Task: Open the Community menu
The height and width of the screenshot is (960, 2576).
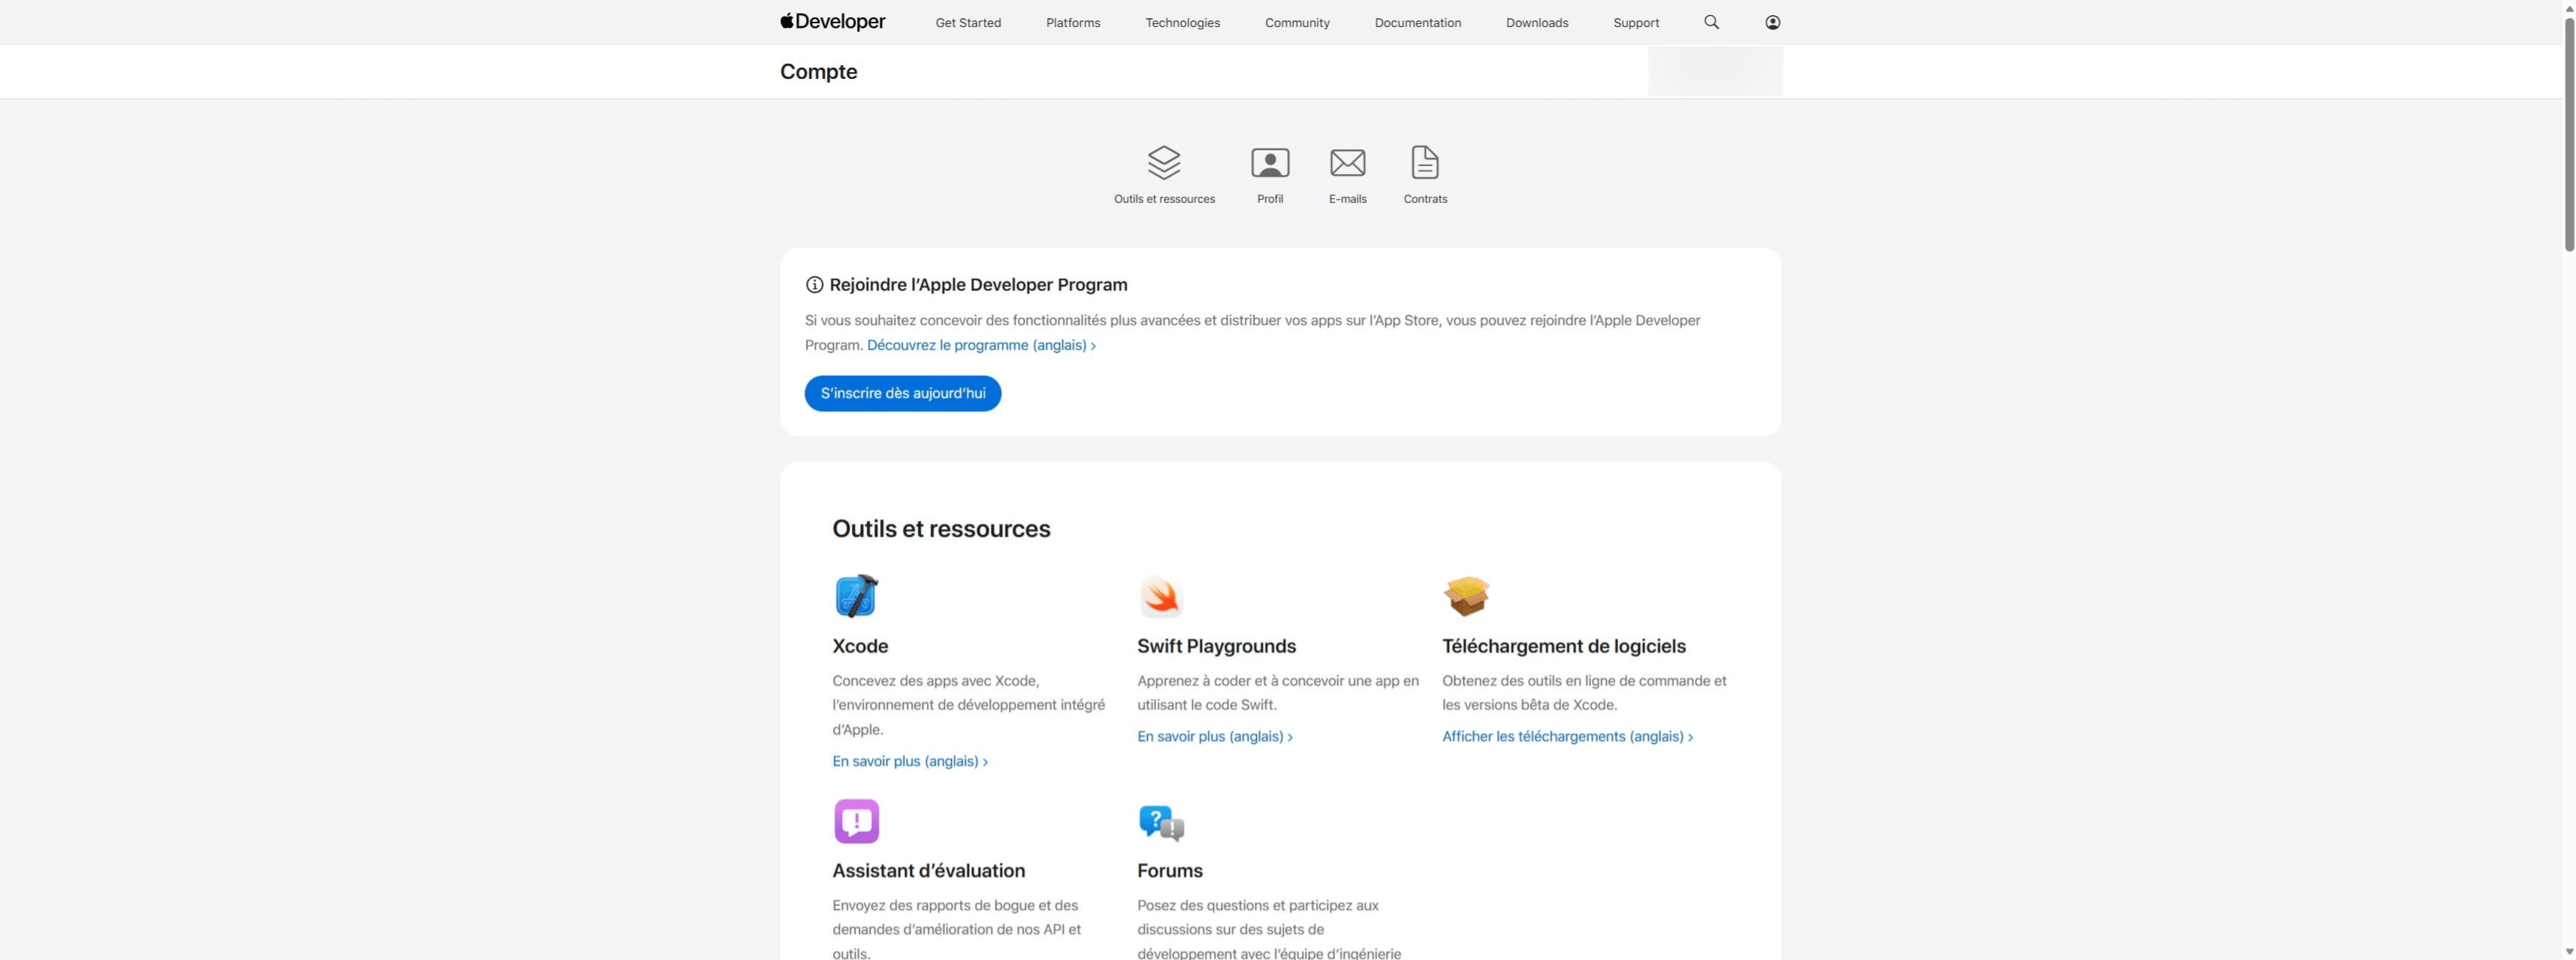Action: tap(1297, 22)
